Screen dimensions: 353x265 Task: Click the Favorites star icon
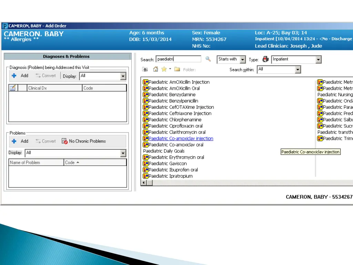pos(164,69)
